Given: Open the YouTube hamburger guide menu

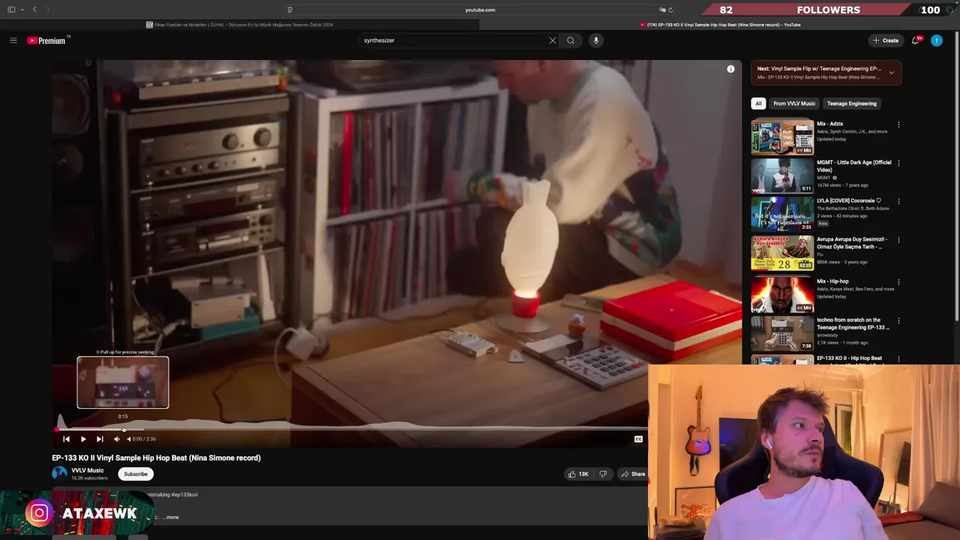Looking at the screenshot, I should pos(13,40).
